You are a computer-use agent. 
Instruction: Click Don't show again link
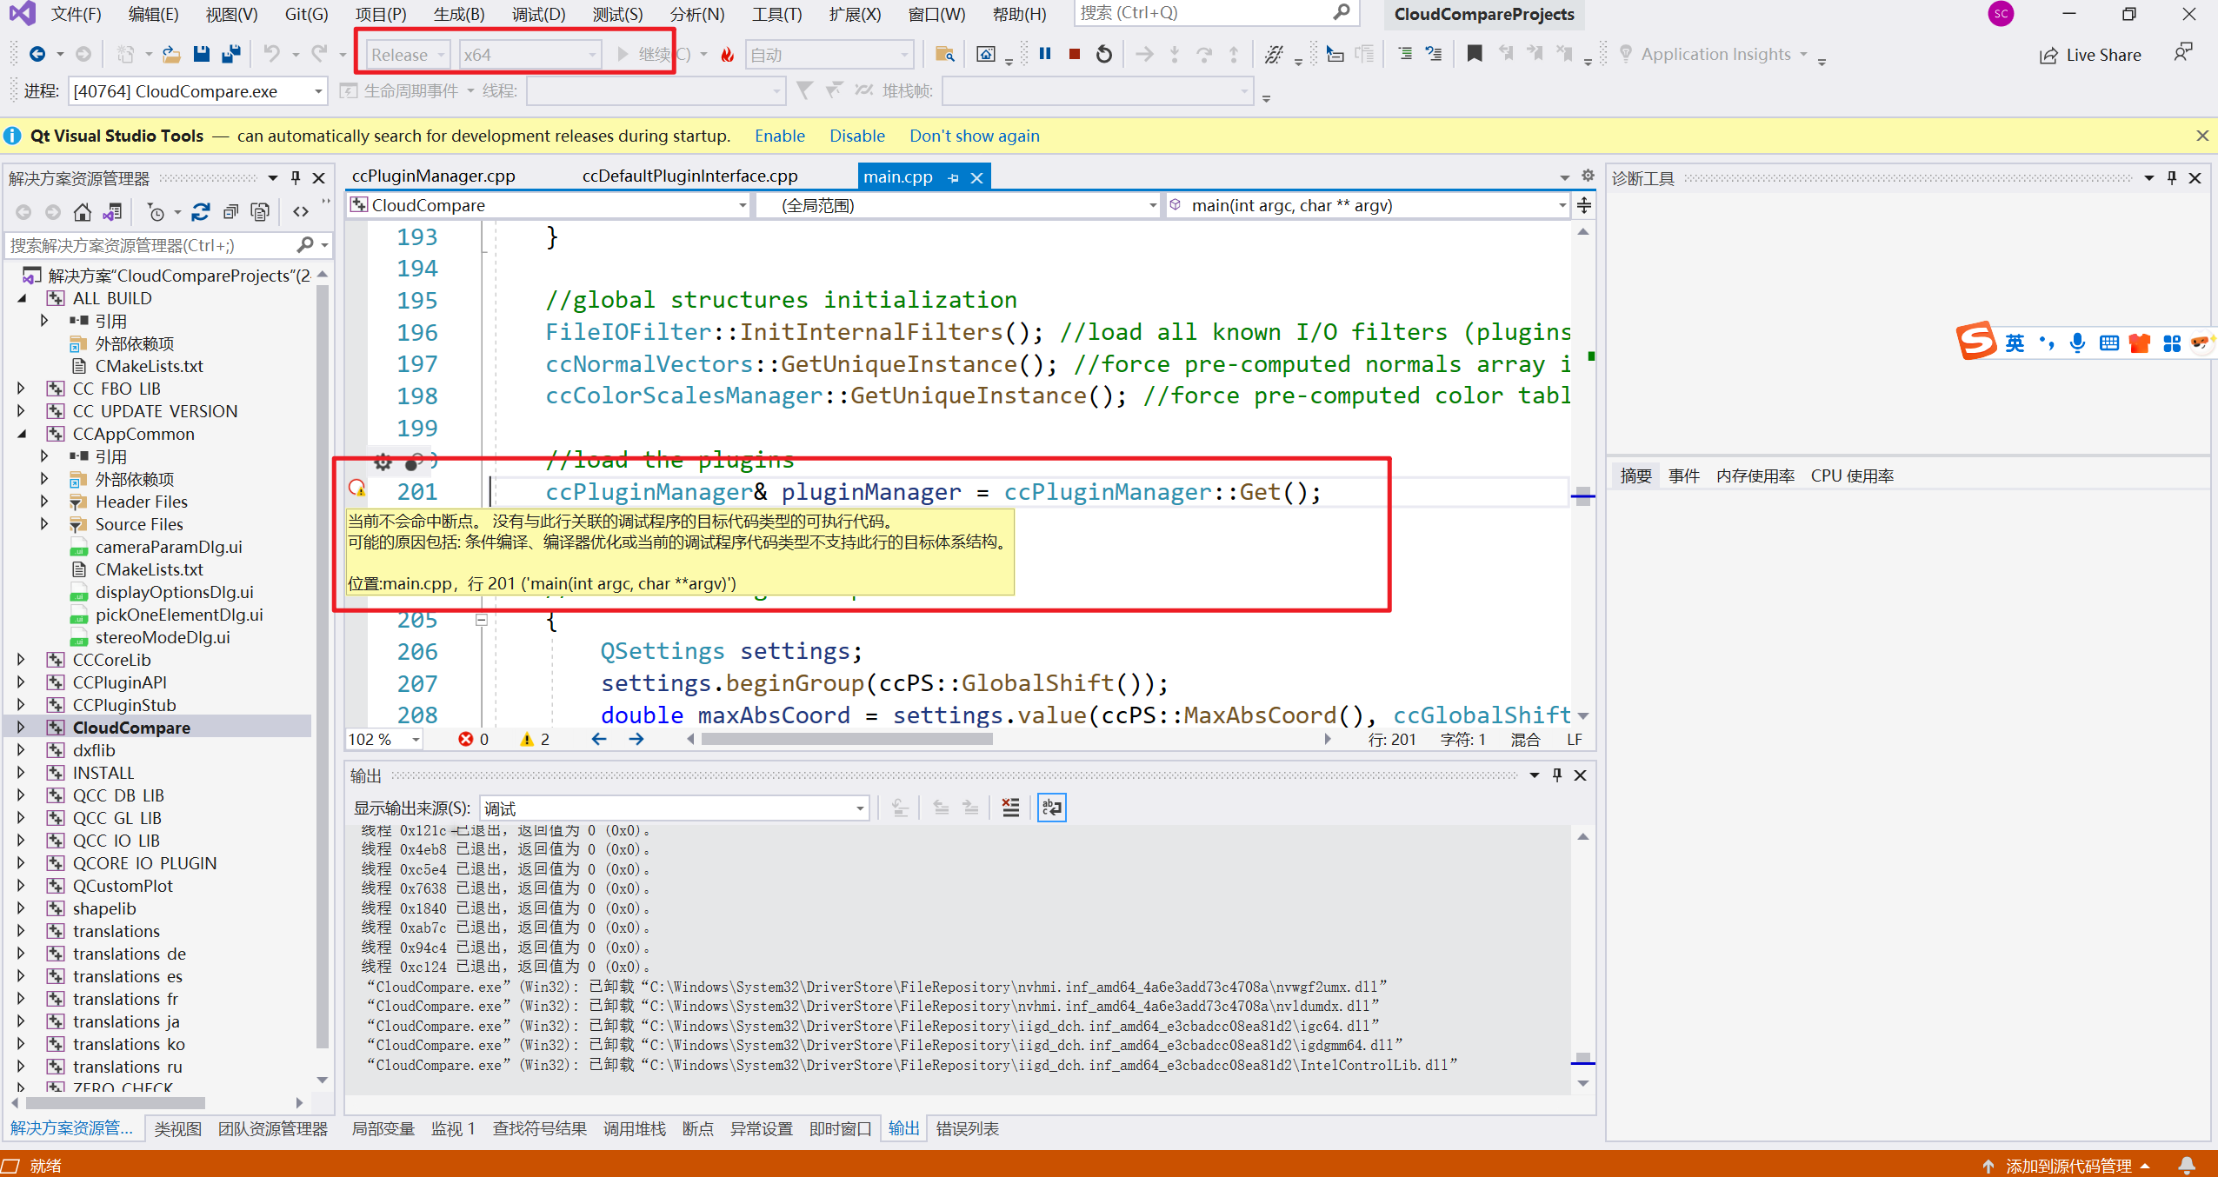pyautogui.click(x=974, y=136)
